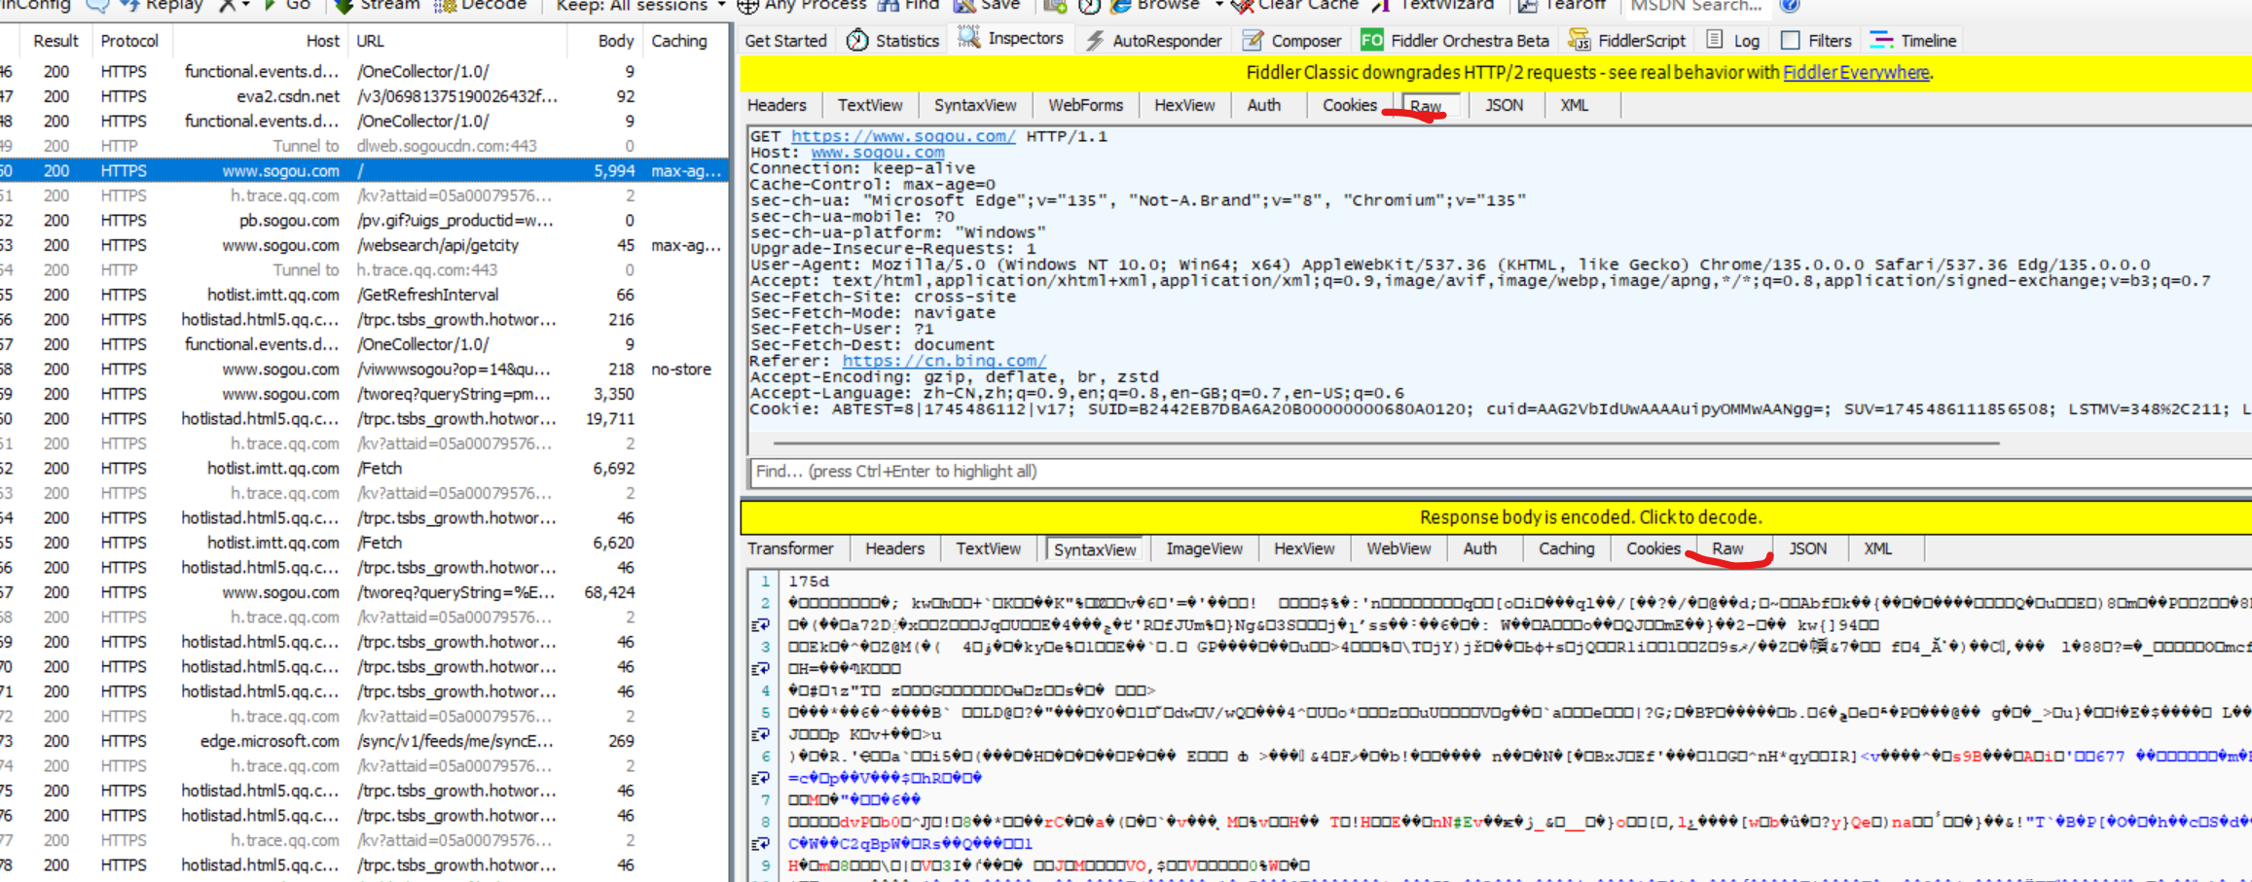
Task: Switch request inspector to Headers tab
Action: [777, 105]
